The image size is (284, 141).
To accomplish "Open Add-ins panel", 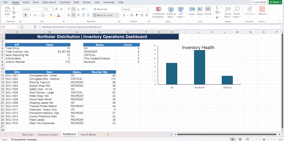I will tap(262, 11).
